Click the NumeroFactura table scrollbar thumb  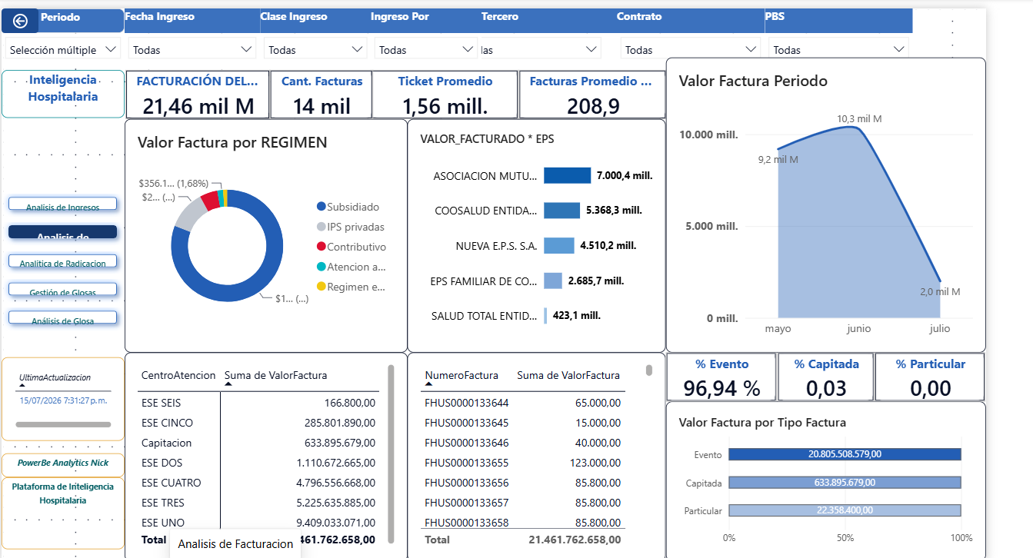point(649,370)
